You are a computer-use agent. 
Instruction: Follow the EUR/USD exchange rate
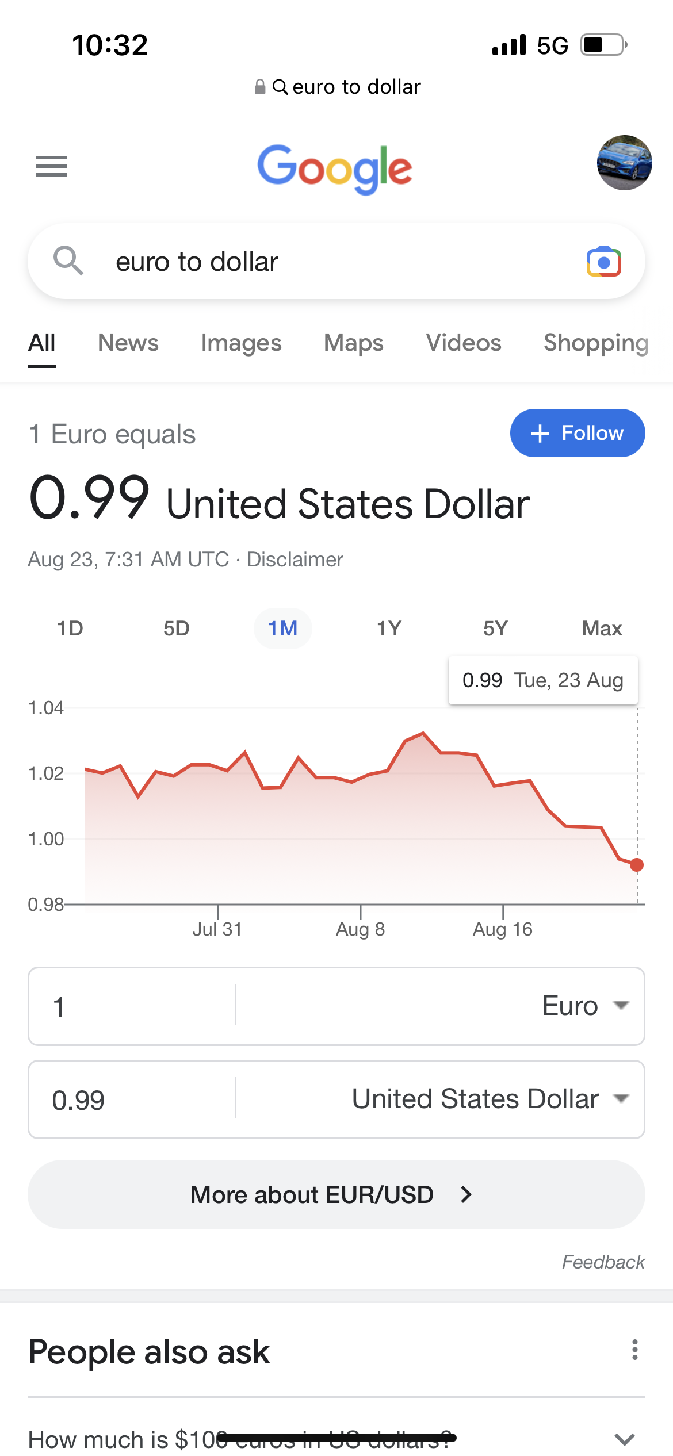pos(578,433)
